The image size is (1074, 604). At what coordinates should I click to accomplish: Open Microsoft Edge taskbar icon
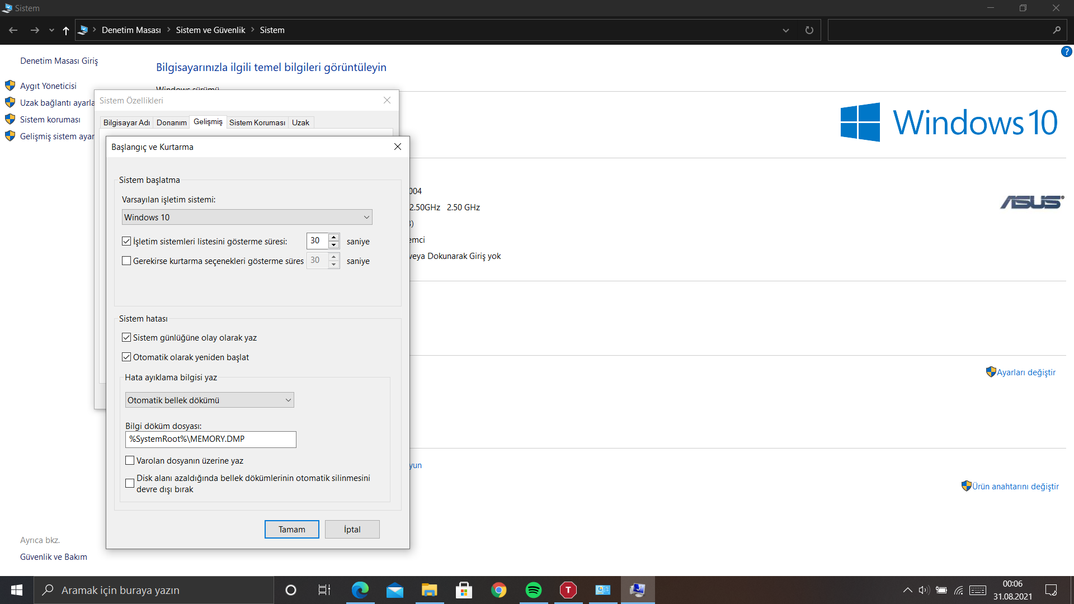(360, 590)
